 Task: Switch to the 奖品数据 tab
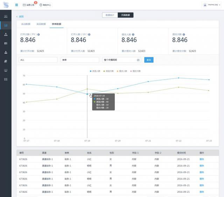[41, 24]
